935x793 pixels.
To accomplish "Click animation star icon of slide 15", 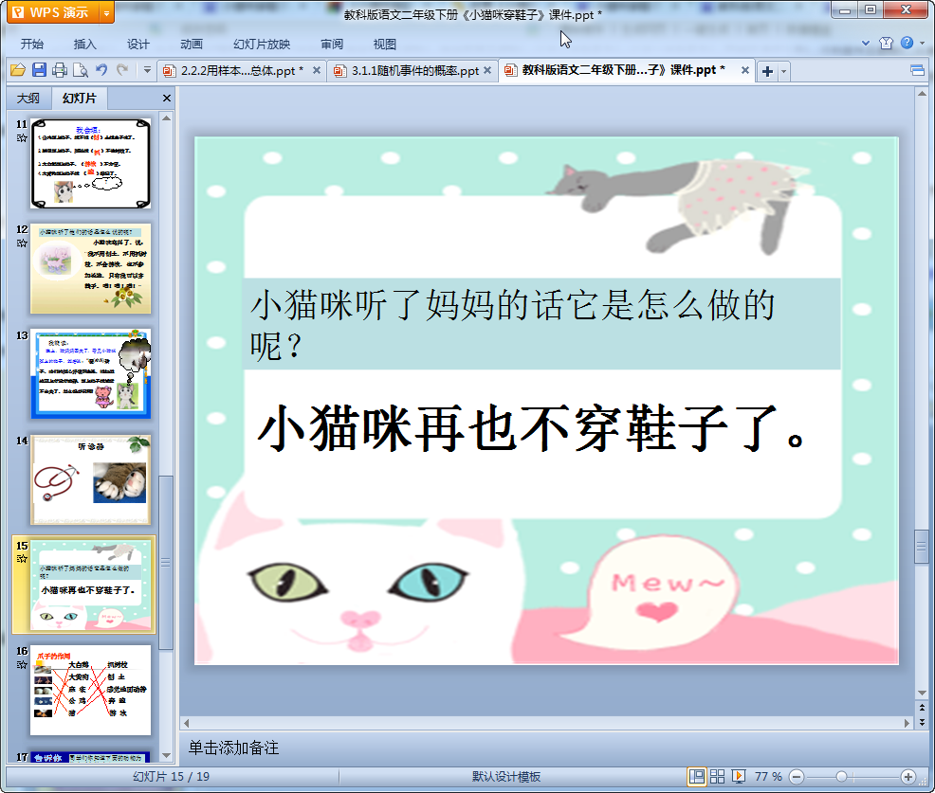I will pos(22,559).
